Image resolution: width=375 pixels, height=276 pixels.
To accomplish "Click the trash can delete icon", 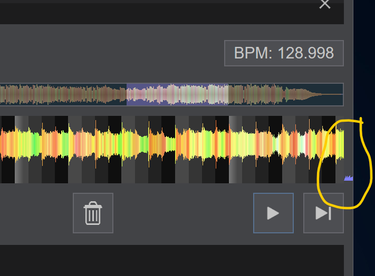I will click(93, 213).
